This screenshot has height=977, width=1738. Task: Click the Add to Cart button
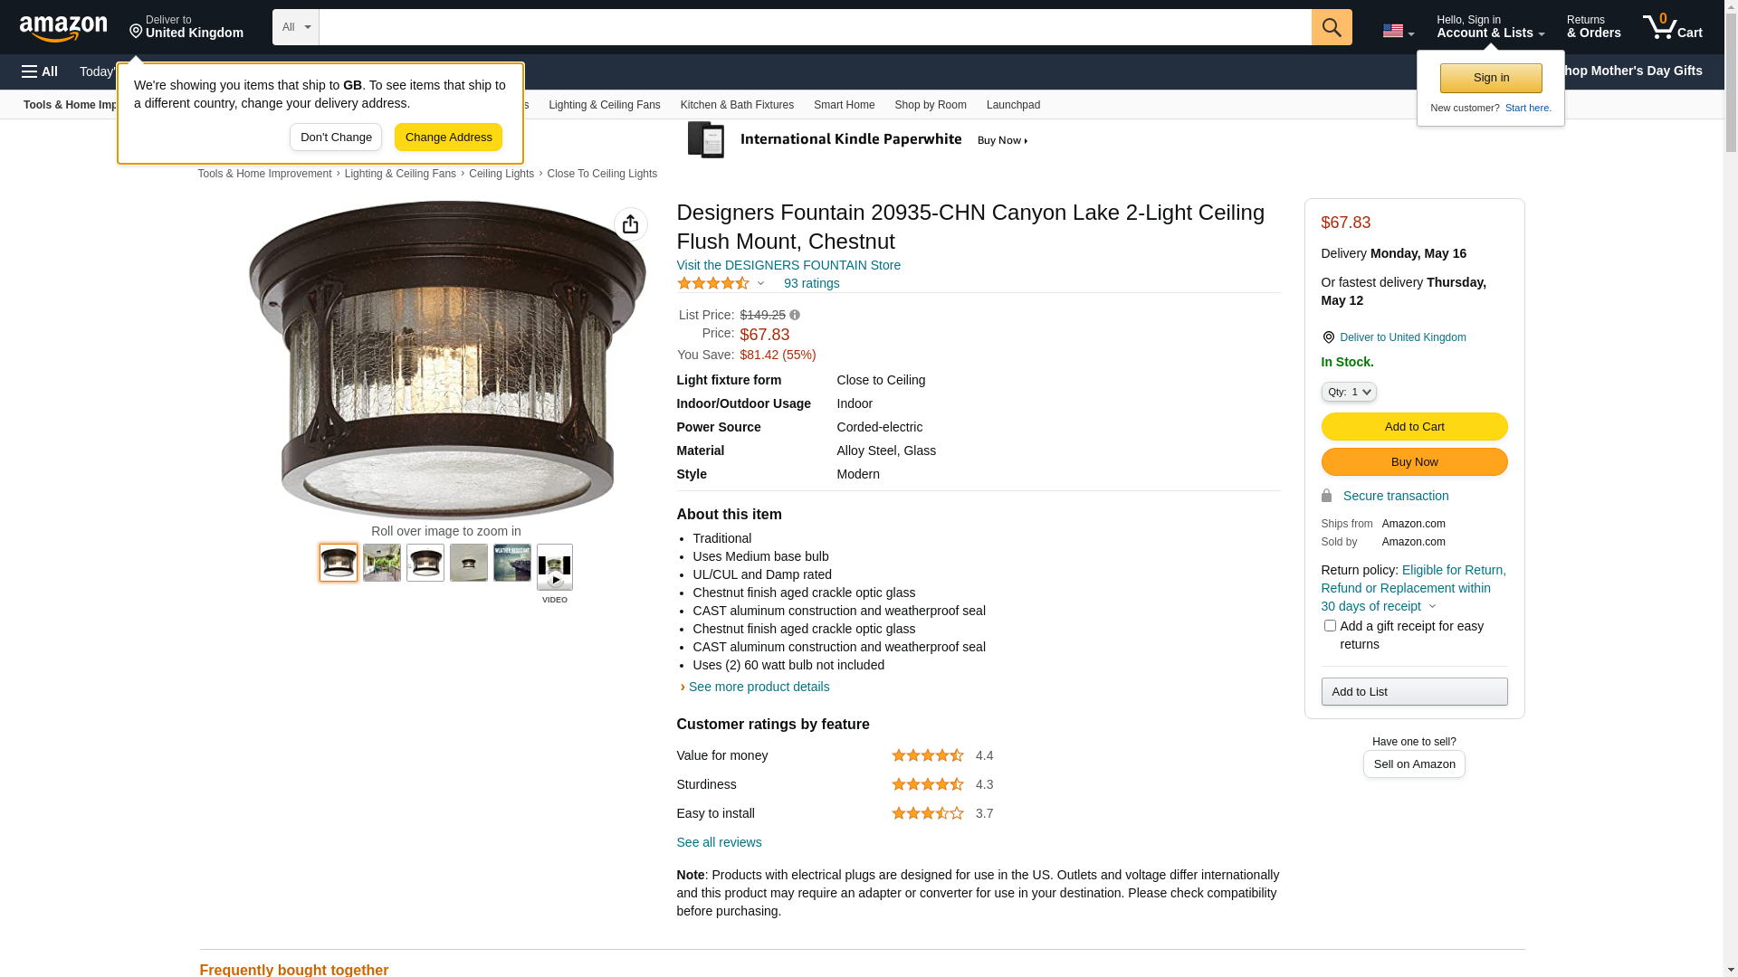click(x=1414, y=427)
